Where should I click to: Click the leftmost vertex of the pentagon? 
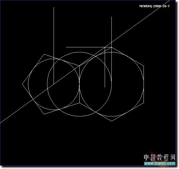pos(23,84)
